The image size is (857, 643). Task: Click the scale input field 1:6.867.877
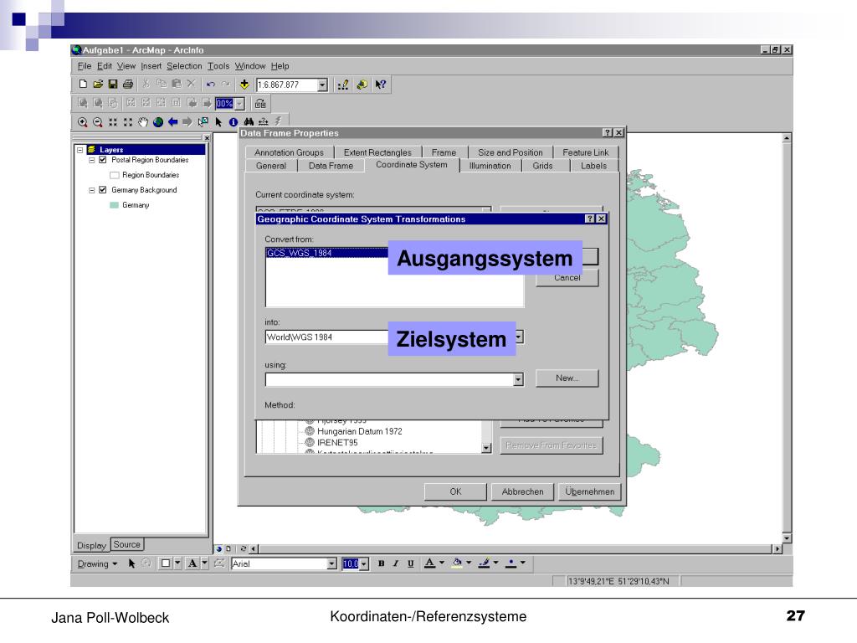click(286, 85)
